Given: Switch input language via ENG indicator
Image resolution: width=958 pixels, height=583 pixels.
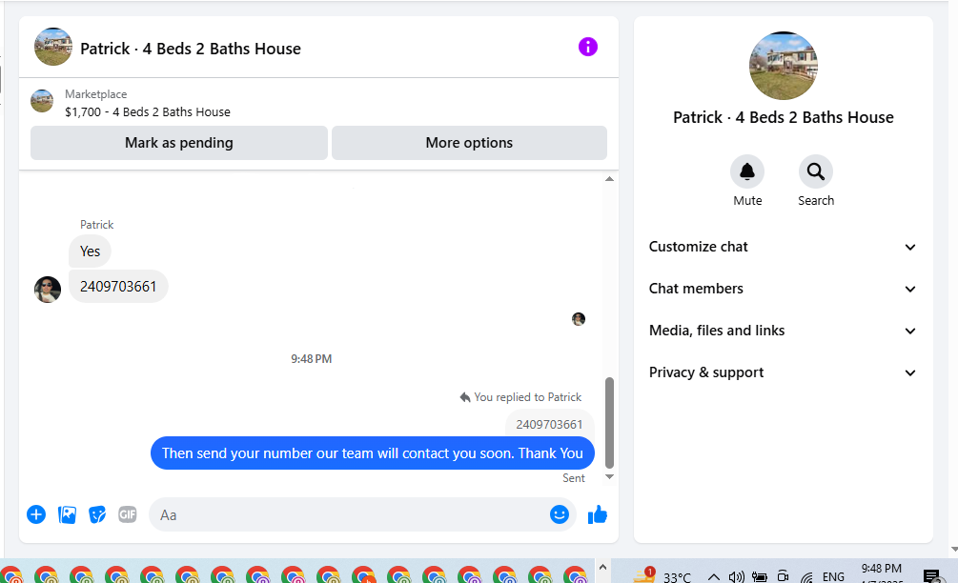Looking at the screenshot, I should tap(833, 577).
